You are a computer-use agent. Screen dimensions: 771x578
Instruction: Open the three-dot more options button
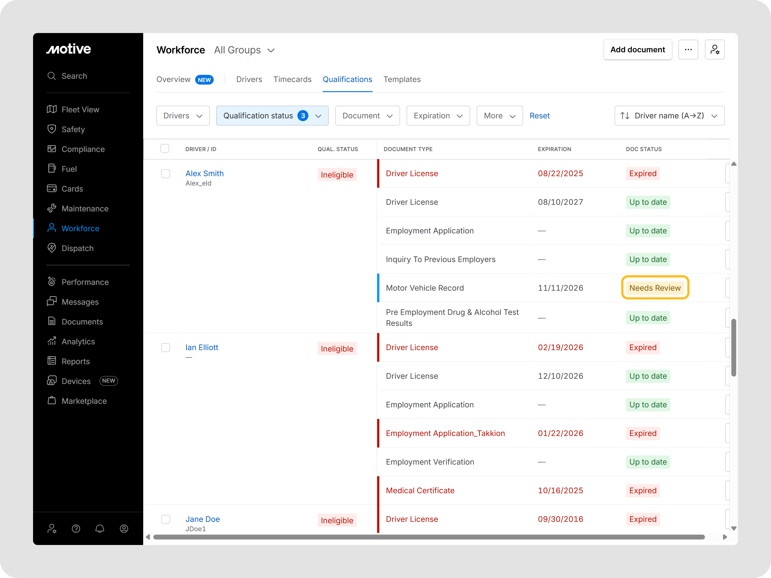click(x=688, y=50)
